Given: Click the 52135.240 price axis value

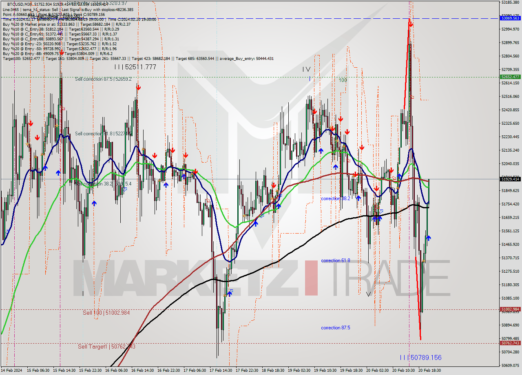Looking at the screenshot, I should [x=510, y=150].
